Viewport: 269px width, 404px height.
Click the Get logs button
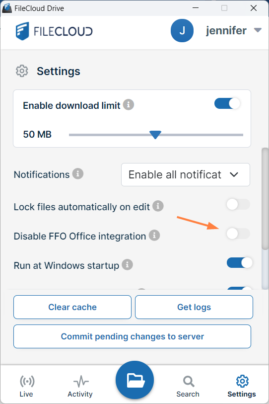[194, 307]
